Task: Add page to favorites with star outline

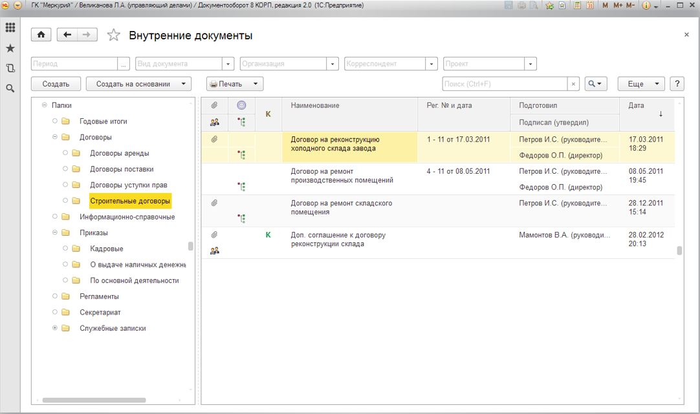Action: (x=114, y=36)
